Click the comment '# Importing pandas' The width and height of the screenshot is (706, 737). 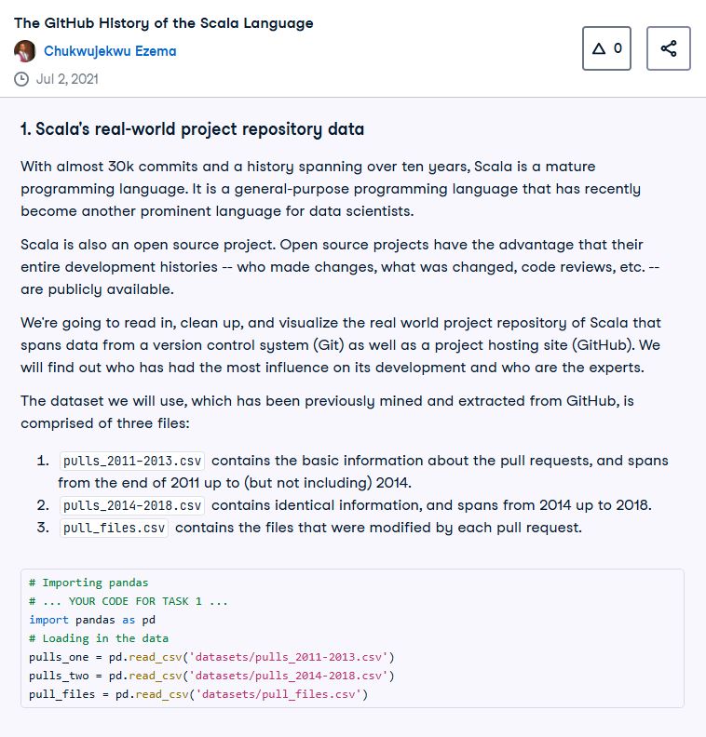(88, 583)
